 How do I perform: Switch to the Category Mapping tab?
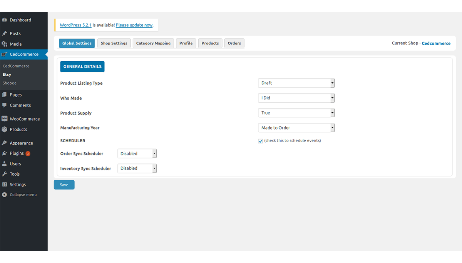(x=153, y=43)
